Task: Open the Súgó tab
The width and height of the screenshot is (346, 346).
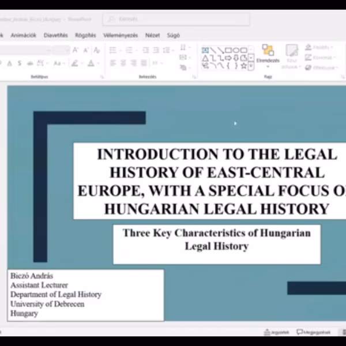Action: coord(174,35)
